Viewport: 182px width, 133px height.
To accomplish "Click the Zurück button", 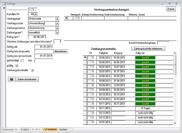I will coord(171,9).
